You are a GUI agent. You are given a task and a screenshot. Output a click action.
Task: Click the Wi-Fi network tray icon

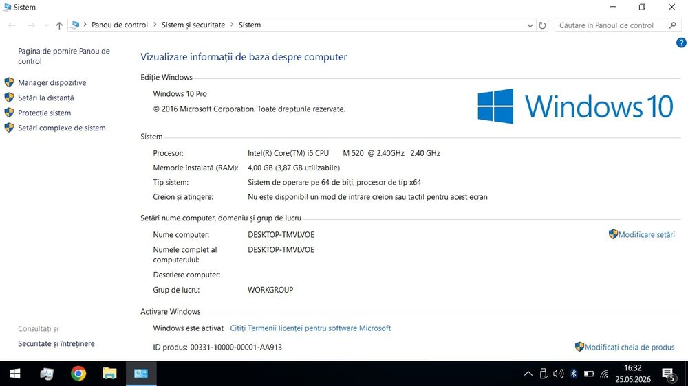point(605,374)
